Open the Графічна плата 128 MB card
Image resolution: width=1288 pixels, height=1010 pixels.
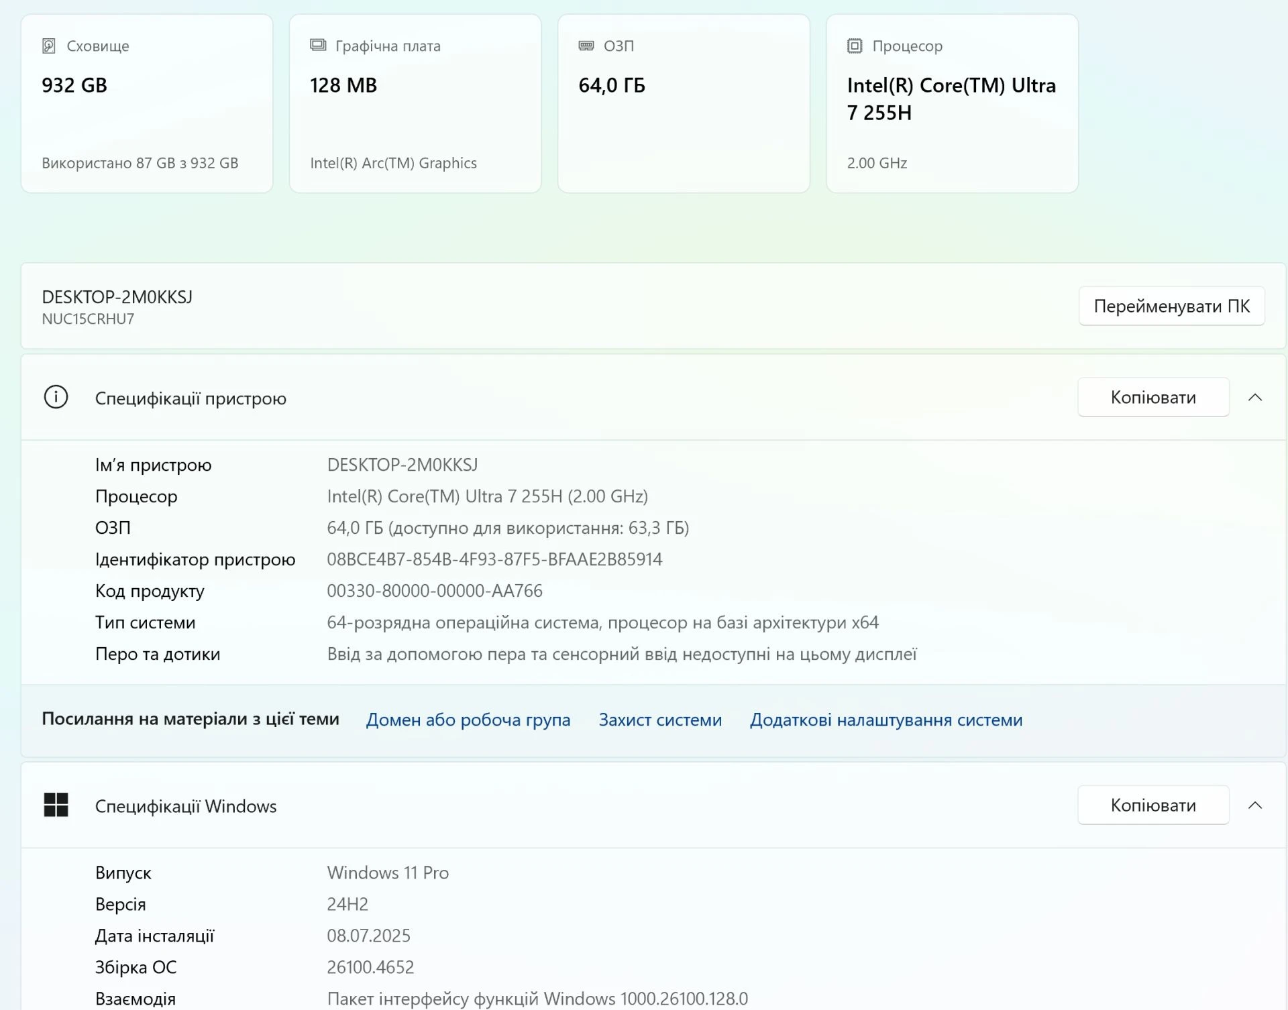click(x=415, y=104)
